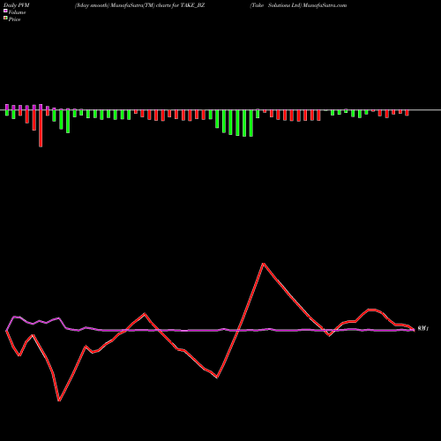Click the lowest trough of the red price line

coord(59,400)
